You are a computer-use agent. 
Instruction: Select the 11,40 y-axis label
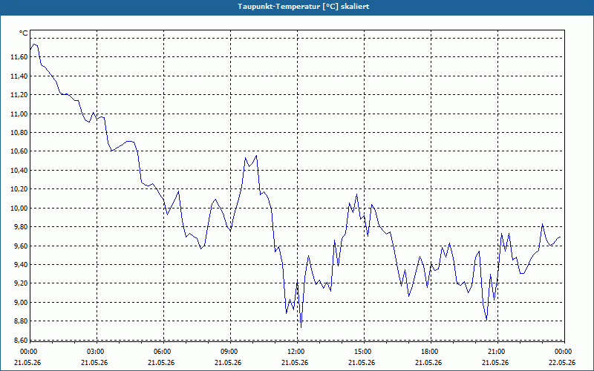click(19, 76)
